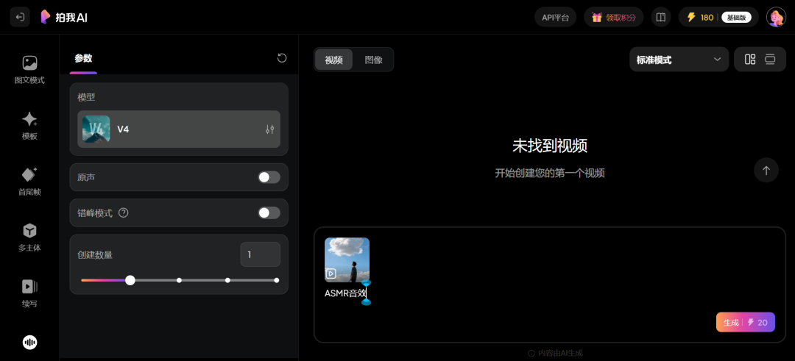Click the 创建数量 number input field
Viewport: 795px width, 361px height.
[x=260, y=254]
